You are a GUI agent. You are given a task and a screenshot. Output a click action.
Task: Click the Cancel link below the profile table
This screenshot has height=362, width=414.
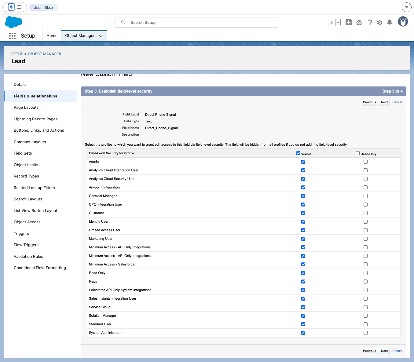tap(397, 351)
